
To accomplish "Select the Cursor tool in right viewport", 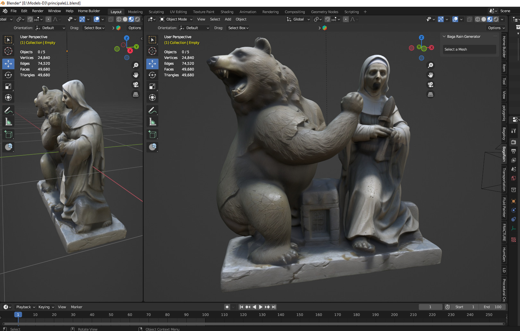I will click(x=152, y=51).
